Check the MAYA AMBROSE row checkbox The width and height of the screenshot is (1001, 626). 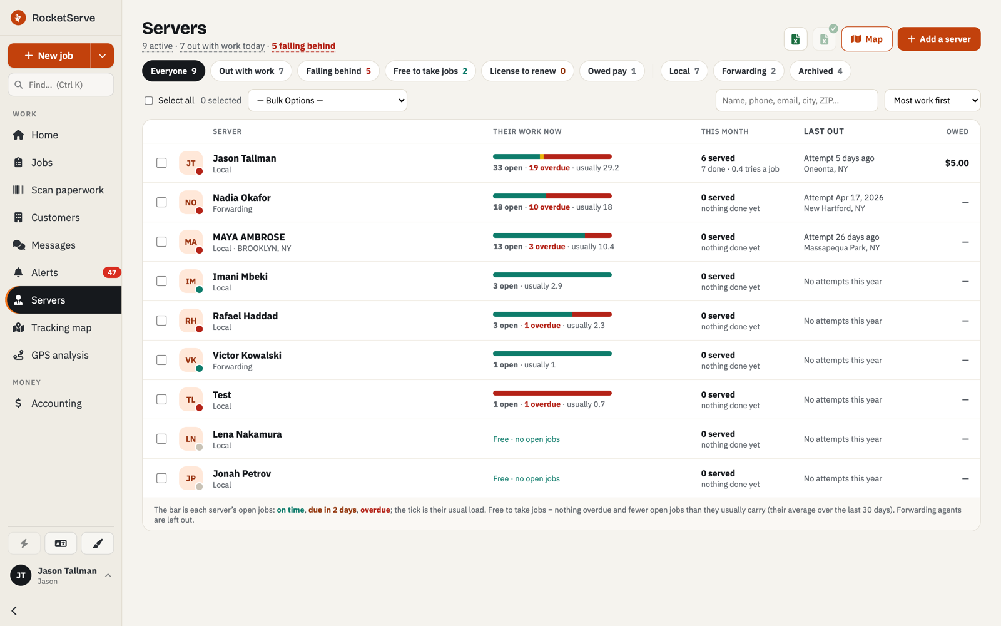161,242
